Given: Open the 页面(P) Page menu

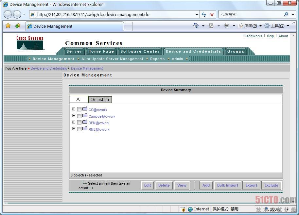Looking at the screenshot, I should tap(250, 26).
